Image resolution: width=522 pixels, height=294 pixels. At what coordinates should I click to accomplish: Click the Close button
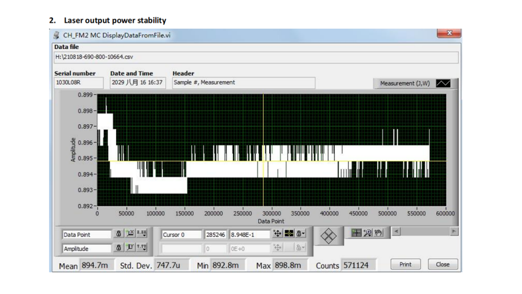[443, 264]
